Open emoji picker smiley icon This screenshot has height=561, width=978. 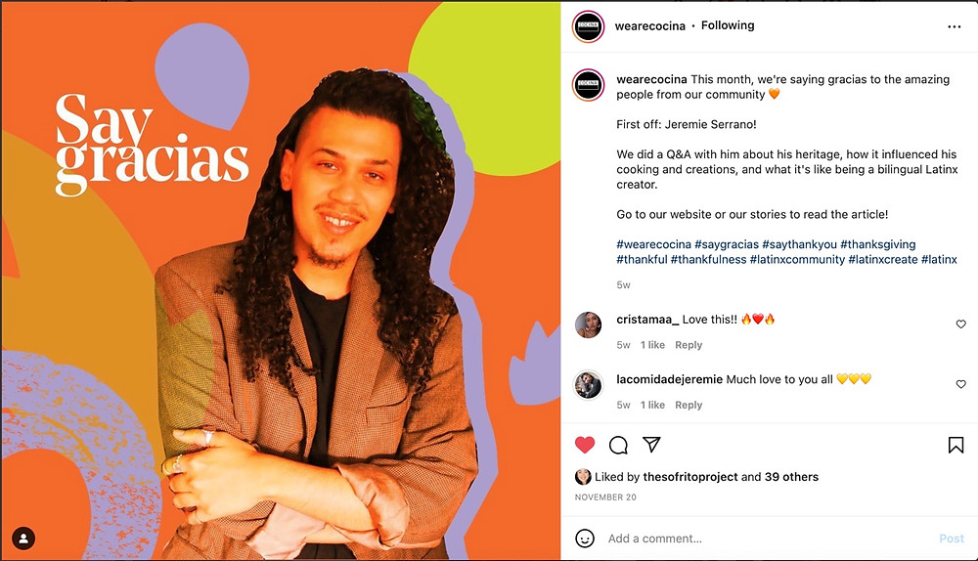point(585,539)
